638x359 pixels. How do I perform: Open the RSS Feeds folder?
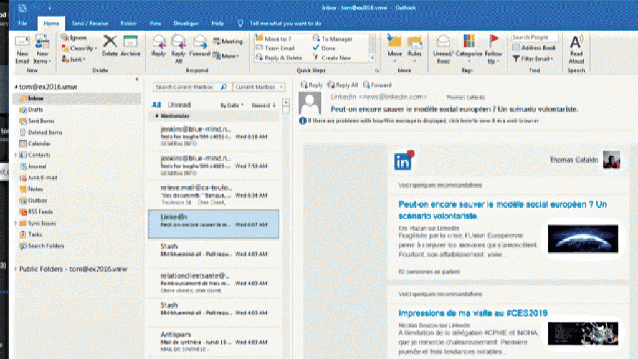pos(40,212)
